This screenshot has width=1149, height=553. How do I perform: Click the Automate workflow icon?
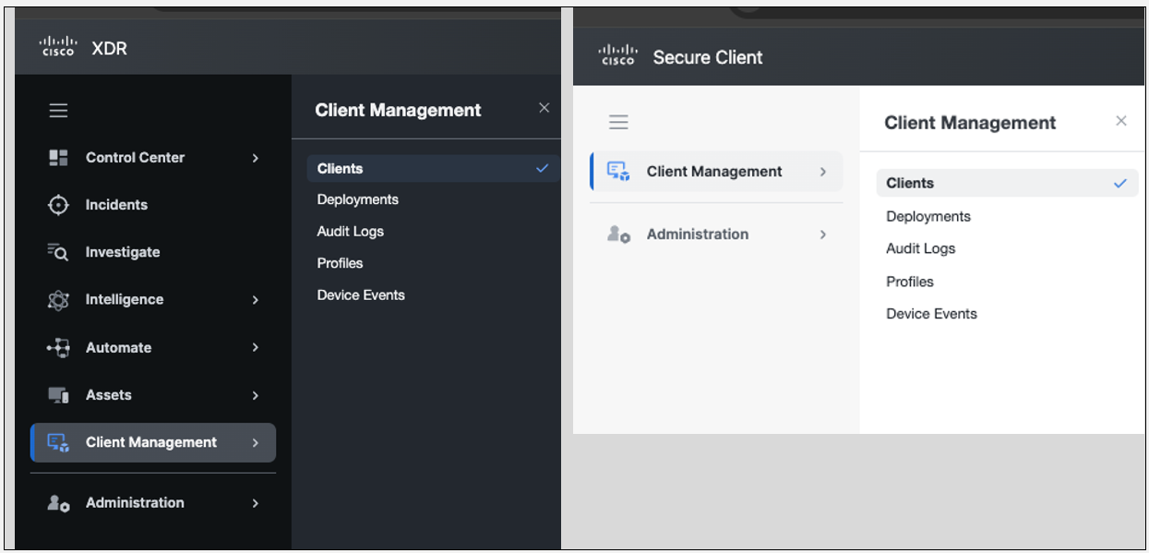point(58,348)
